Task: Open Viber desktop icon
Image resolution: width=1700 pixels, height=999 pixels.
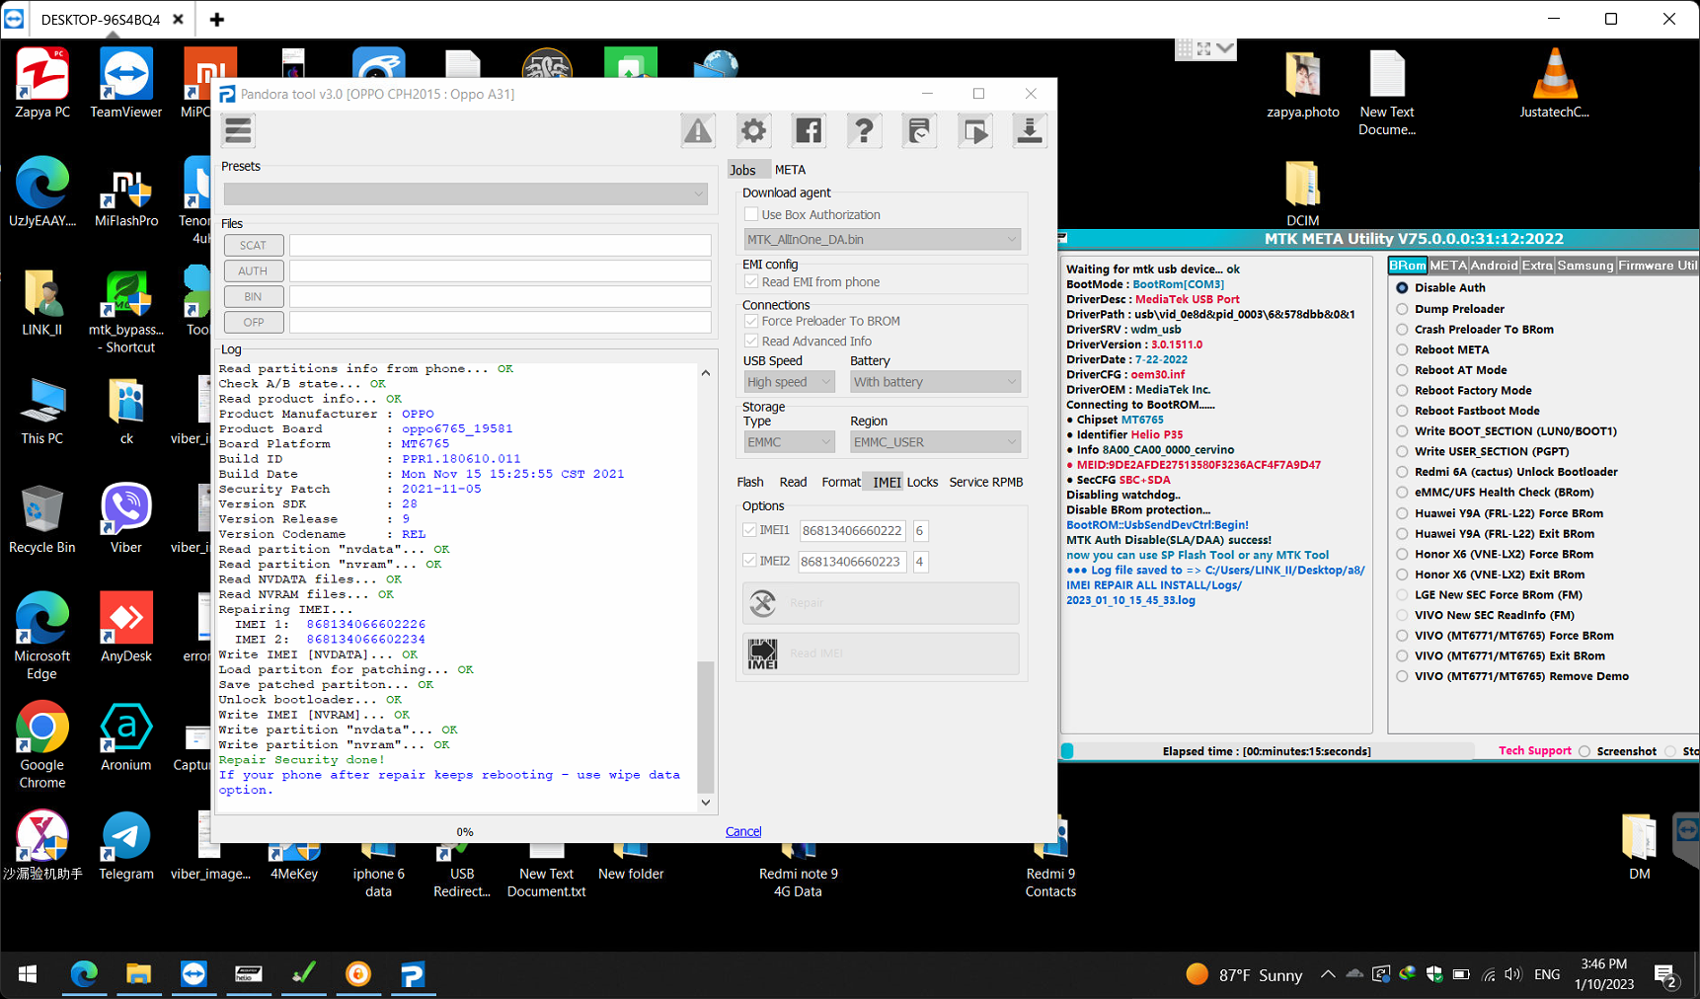Action: 126,518
